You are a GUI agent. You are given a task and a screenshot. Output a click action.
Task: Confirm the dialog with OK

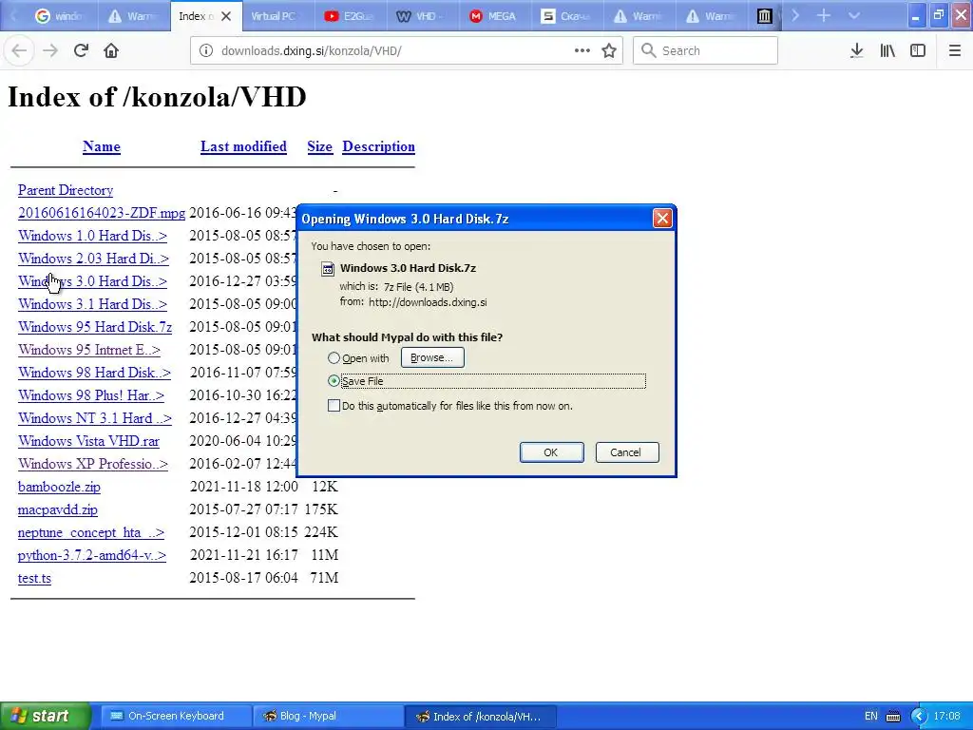pyautogui.click(x=551, y=452)
